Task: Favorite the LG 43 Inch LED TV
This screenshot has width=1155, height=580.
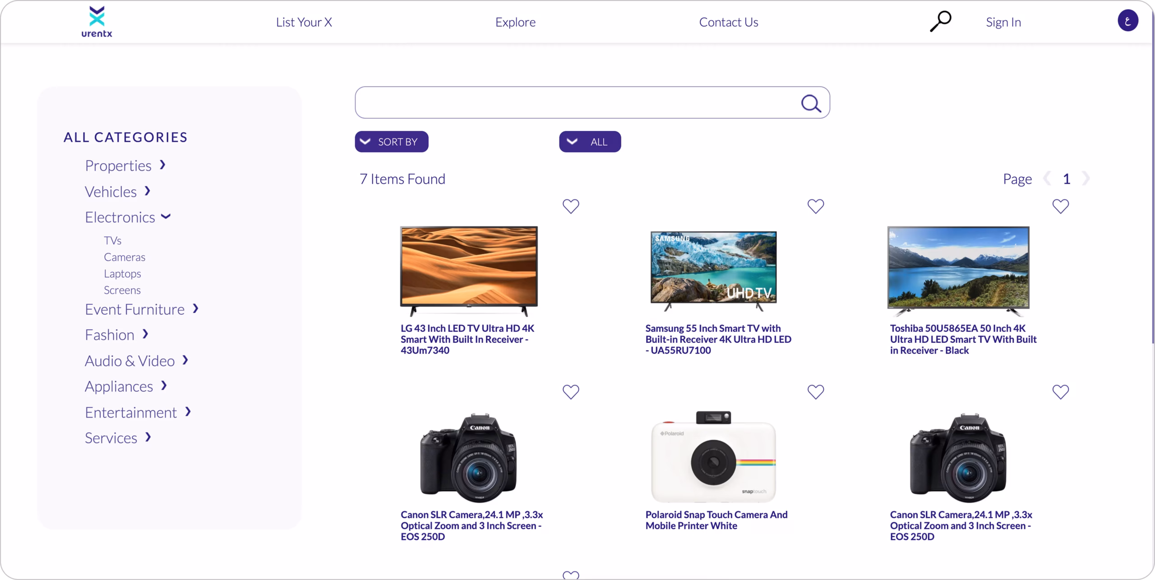Action: 571,206
